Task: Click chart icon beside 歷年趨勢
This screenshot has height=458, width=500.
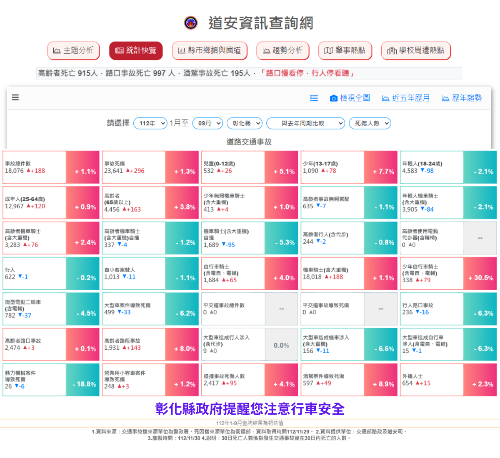Action: click(445, 98)
